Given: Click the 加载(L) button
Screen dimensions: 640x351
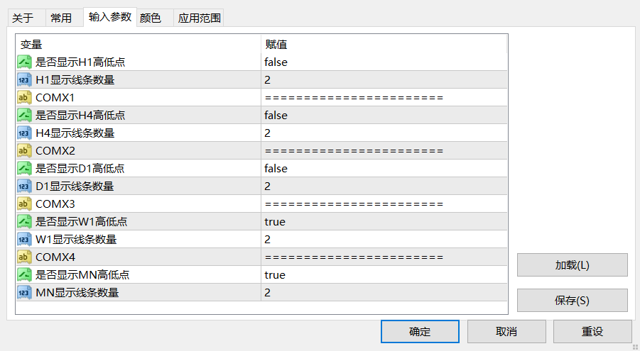Looking at the screenshot, I should tap(573, 265).
